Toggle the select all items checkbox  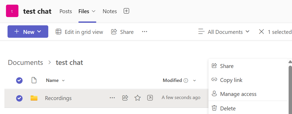tap(19, 80)
